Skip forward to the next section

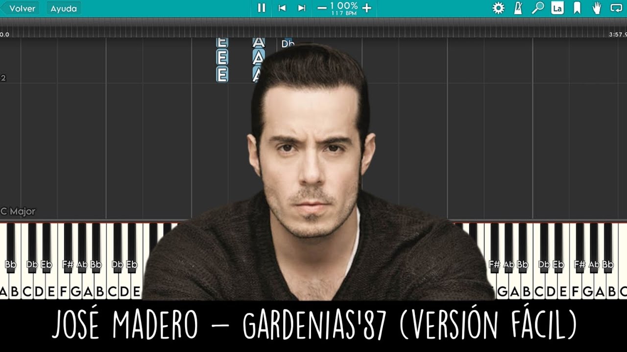click(x=302, y=8)
